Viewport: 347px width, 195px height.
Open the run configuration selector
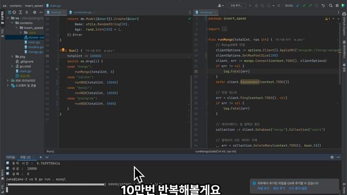(236, 5)
